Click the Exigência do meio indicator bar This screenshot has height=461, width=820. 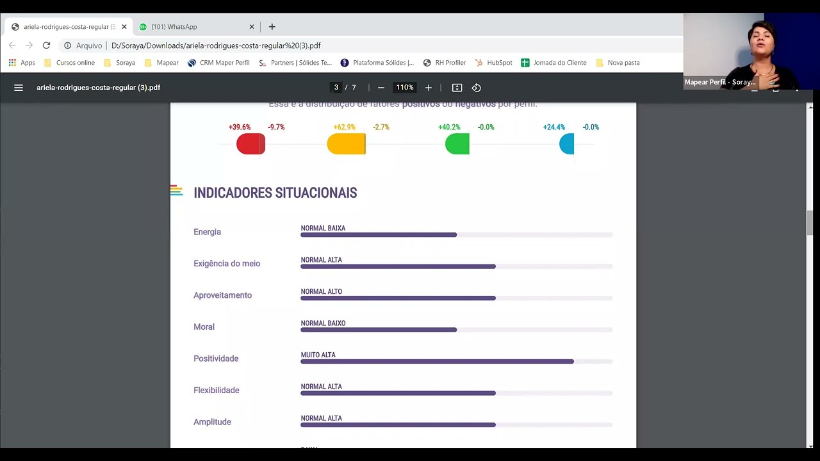click(x=457, y=266)
